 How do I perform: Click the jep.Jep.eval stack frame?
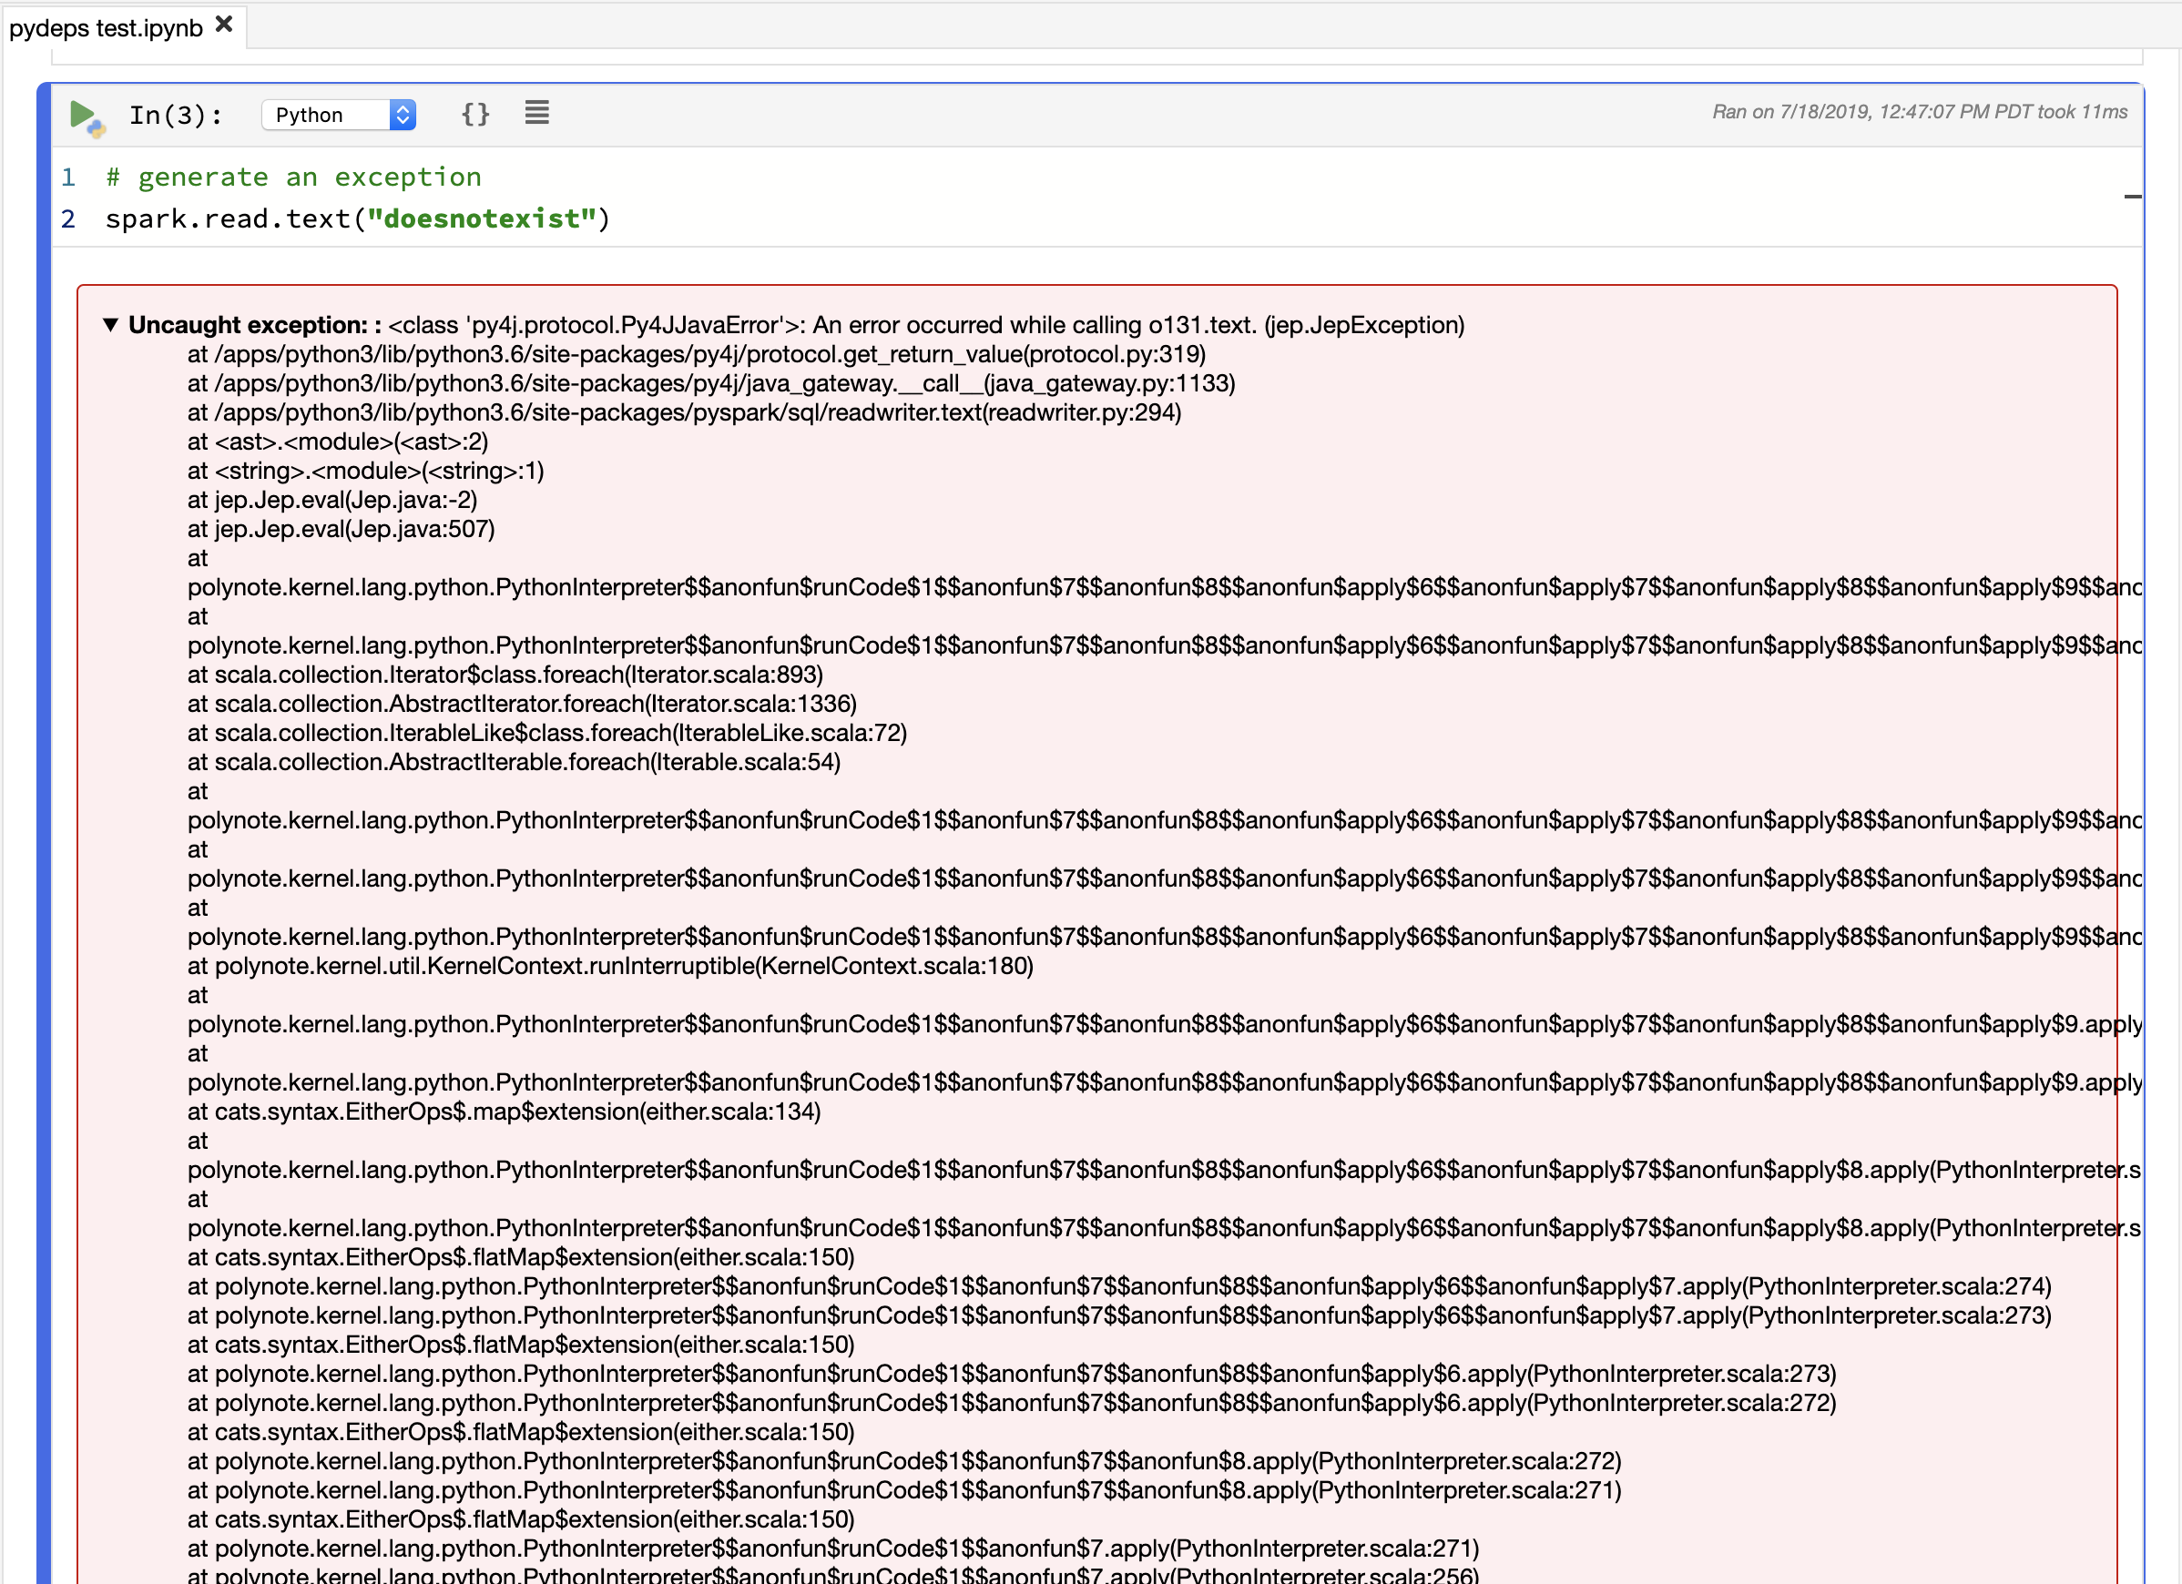pos(331,500)
